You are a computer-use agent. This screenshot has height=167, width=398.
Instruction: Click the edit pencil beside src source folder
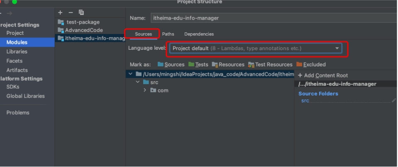coord(393,101)
